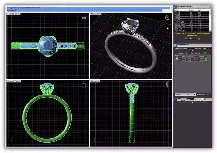Collapse the Metal Weights panel corner button
217x153 pixels.
(210, 6)
